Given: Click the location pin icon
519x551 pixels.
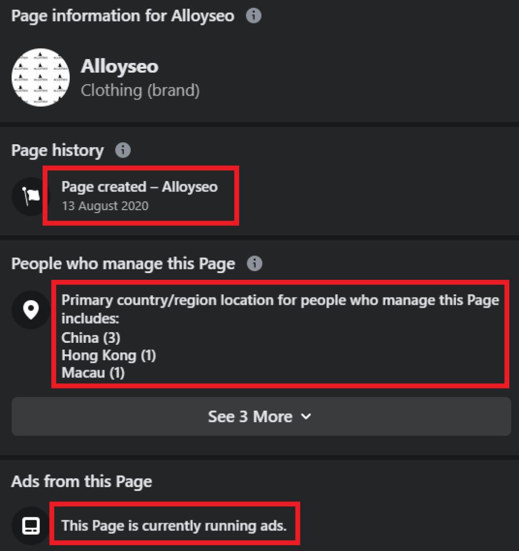Looking at the screenshot, I should click(31, 310).
